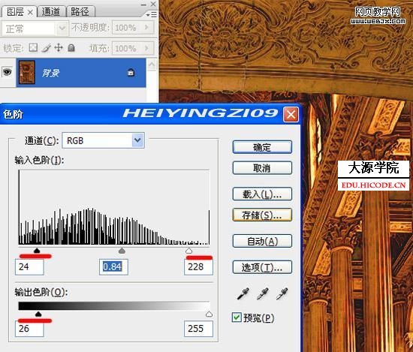Click the output shadow field showing 26
Screen dimensions: 413x352
pyautogui.click(x=29, y=328)
